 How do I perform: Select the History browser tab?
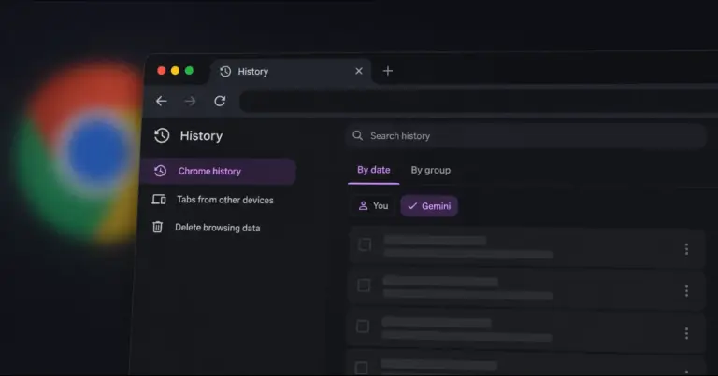click(291, 71)
